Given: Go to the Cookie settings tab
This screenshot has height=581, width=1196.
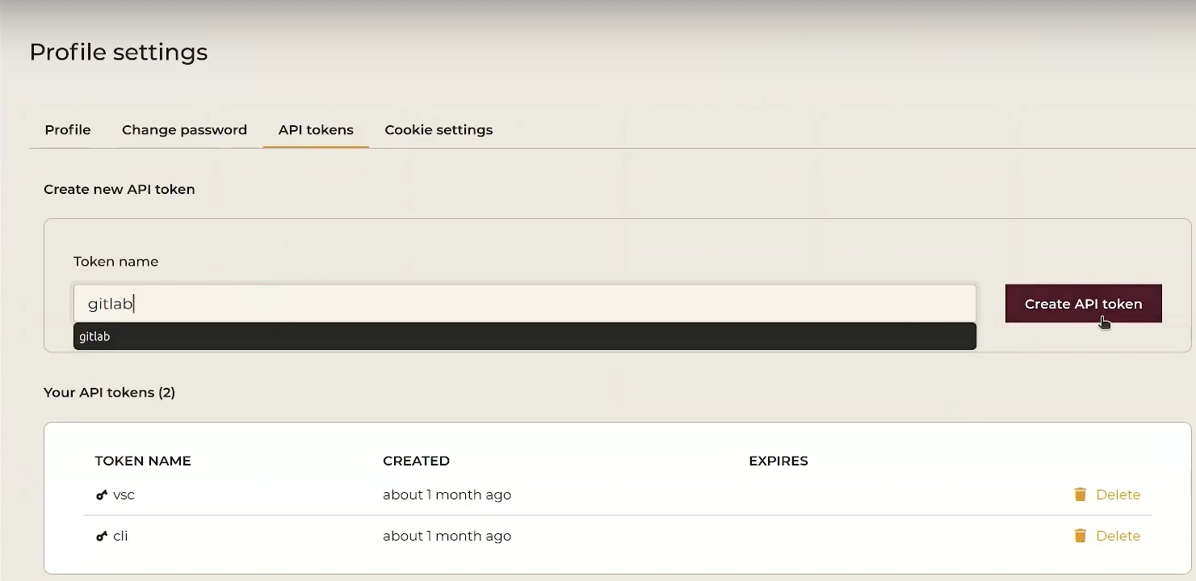Looking at the screenshot, I should [x=439, y=130].
